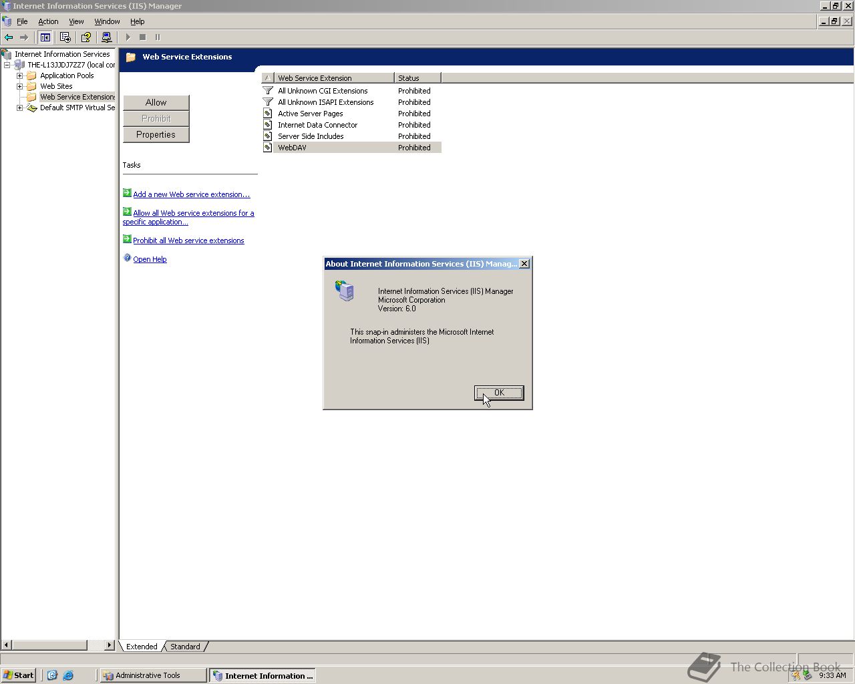This screenshot has height=684, width=855.
Task: Click the Connect to computer toolbar icon
Action: (106, 37)
